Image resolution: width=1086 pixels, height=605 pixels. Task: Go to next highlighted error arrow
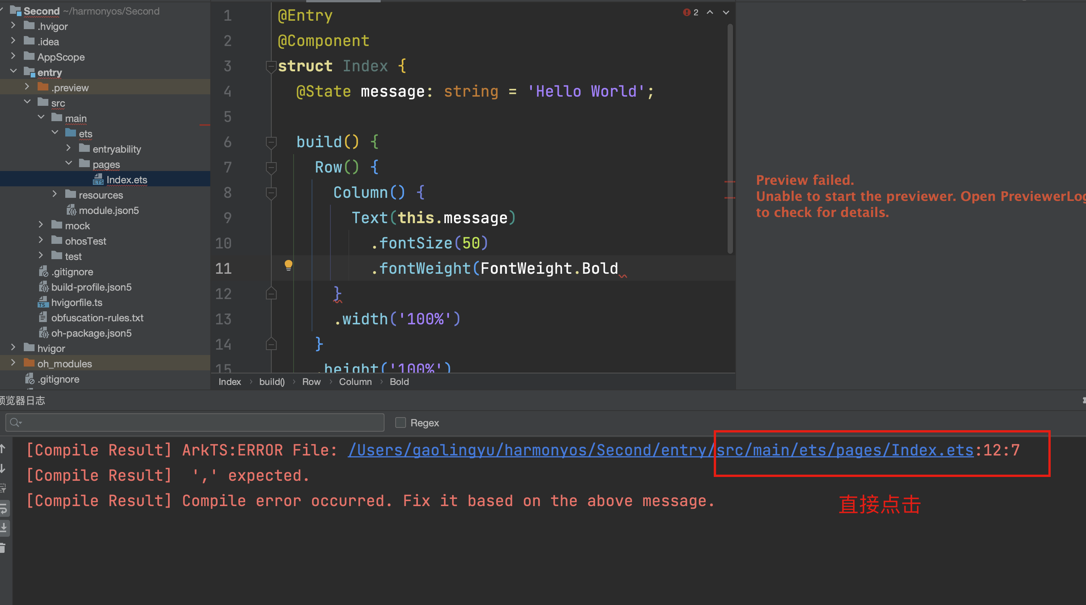click(726, 13)
